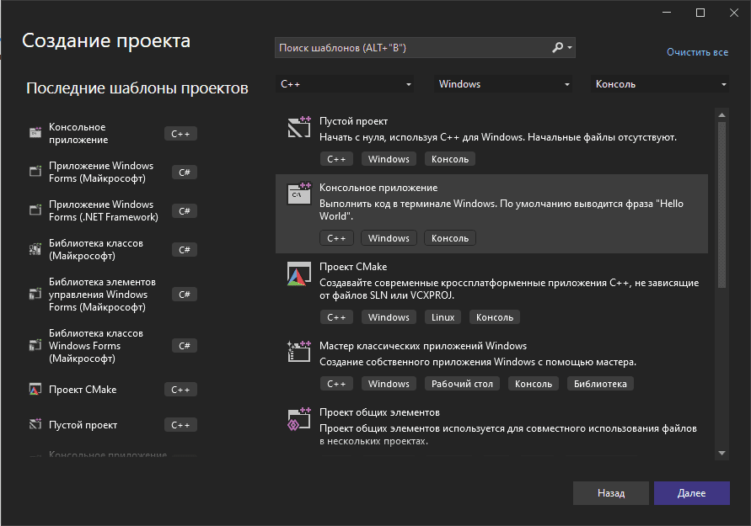This screenshot has height=526, width=751.
Task: Click recent Консольное приложение C++ icon
Action: [x=35, y=133]
